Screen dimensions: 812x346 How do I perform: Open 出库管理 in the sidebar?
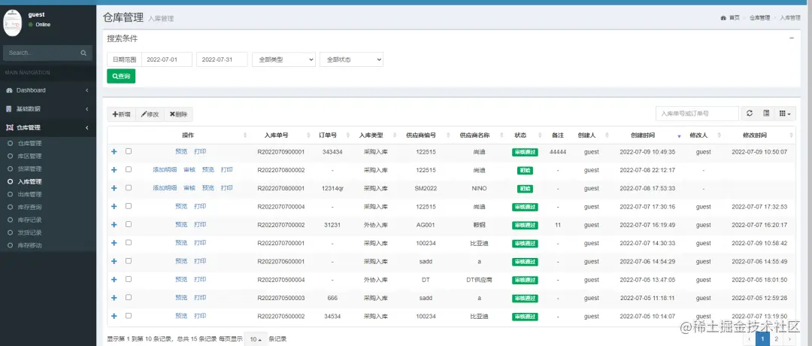click(29, 194)
